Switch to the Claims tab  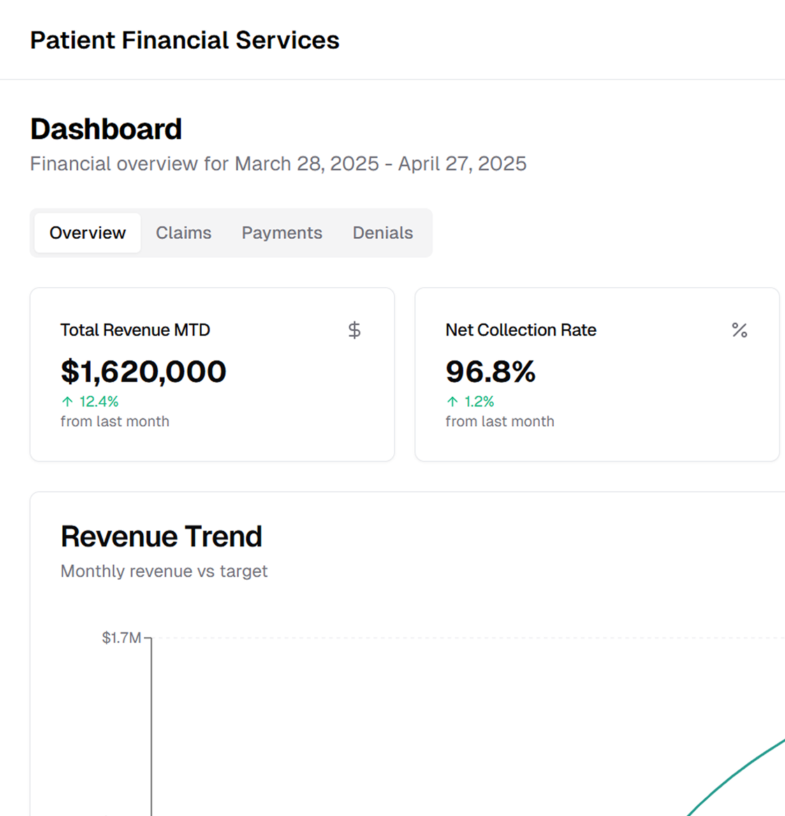pos(183,233)
